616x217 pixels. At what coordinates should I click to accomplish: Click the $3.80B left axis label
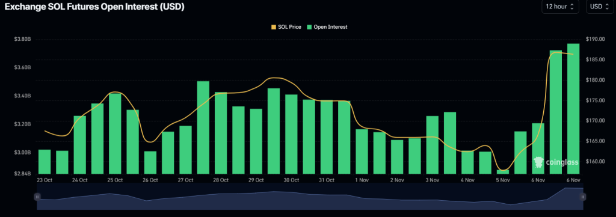(22, 39)
